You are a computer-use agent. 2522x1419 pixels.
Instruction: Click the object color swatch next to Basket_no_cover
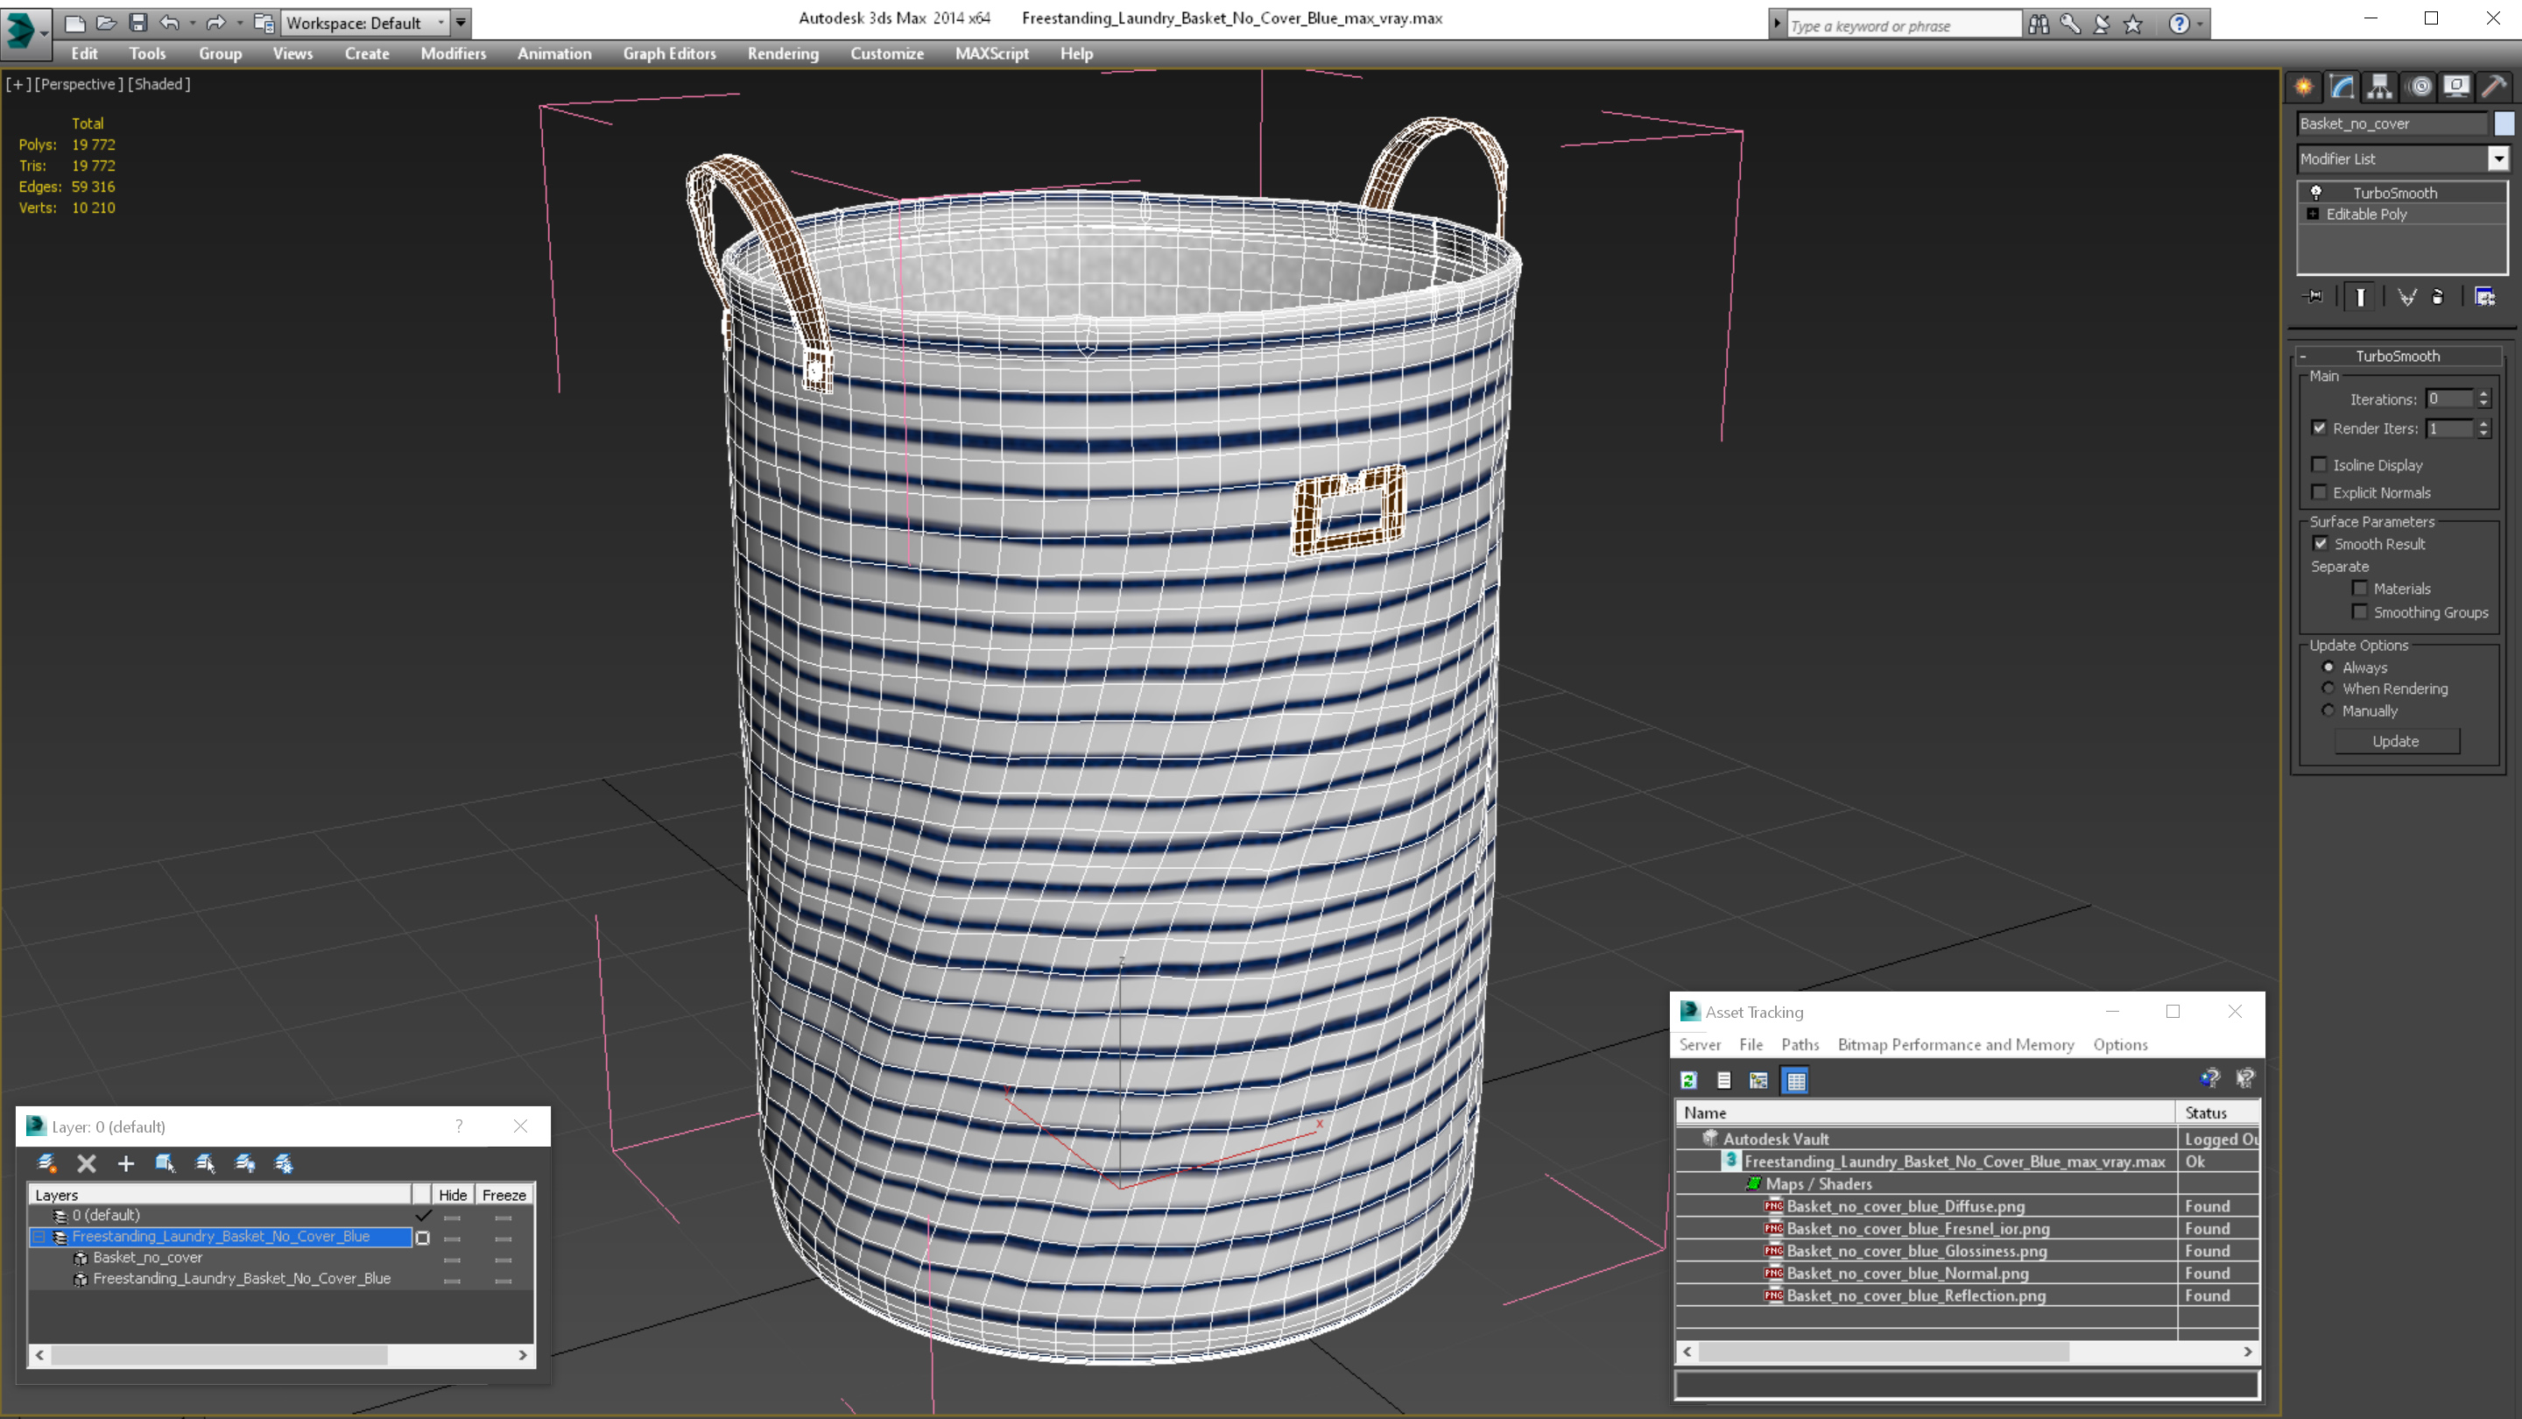point(2504,124)
